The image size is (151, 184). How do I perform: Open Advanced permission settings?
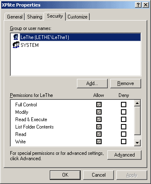(124, 155)
